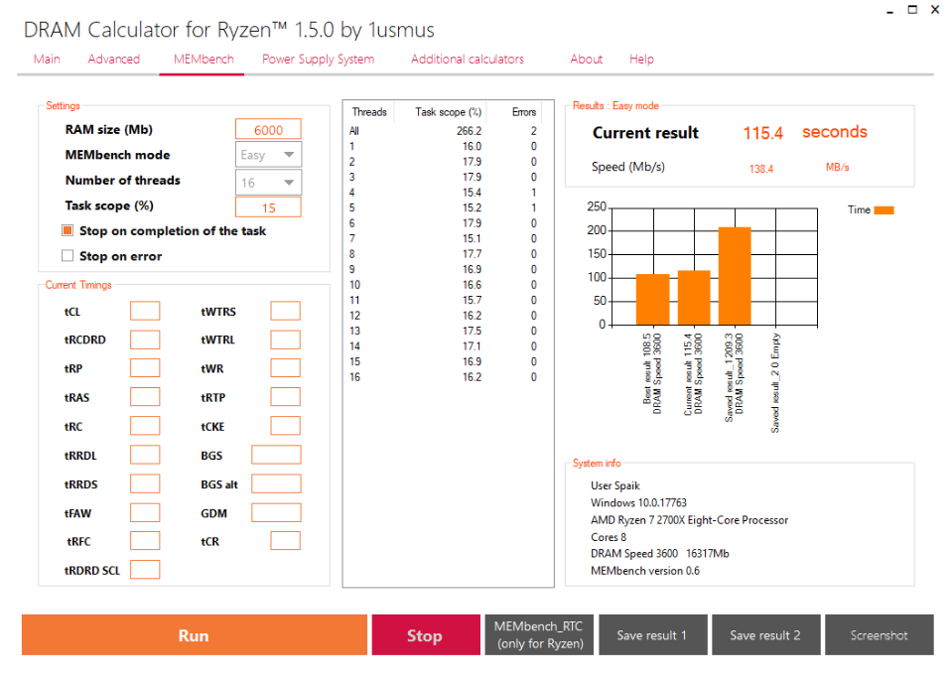Click the Threads column header
This screenshot has width=951, height=683.
point(369,112)
